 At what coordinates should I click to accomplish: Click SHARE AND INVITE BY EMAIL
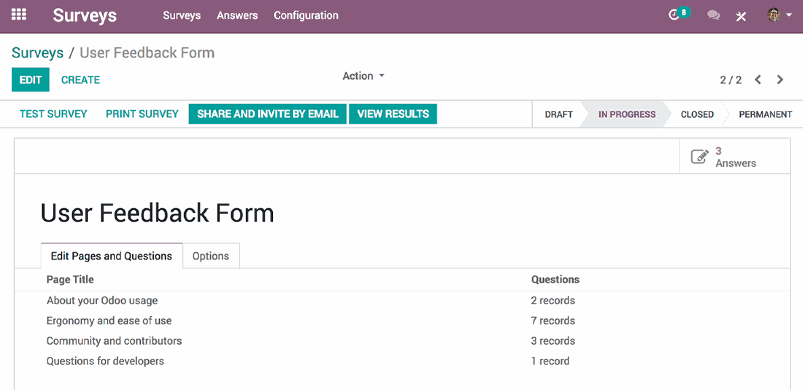pyautogui.click(x=267, y=114)
